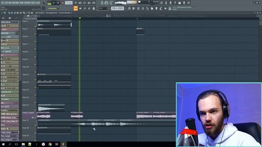Image resolution: width=262 pixels, height=147 pixels.
Task: Click the save floppy disk icon
Action: [x=179, y=3]
